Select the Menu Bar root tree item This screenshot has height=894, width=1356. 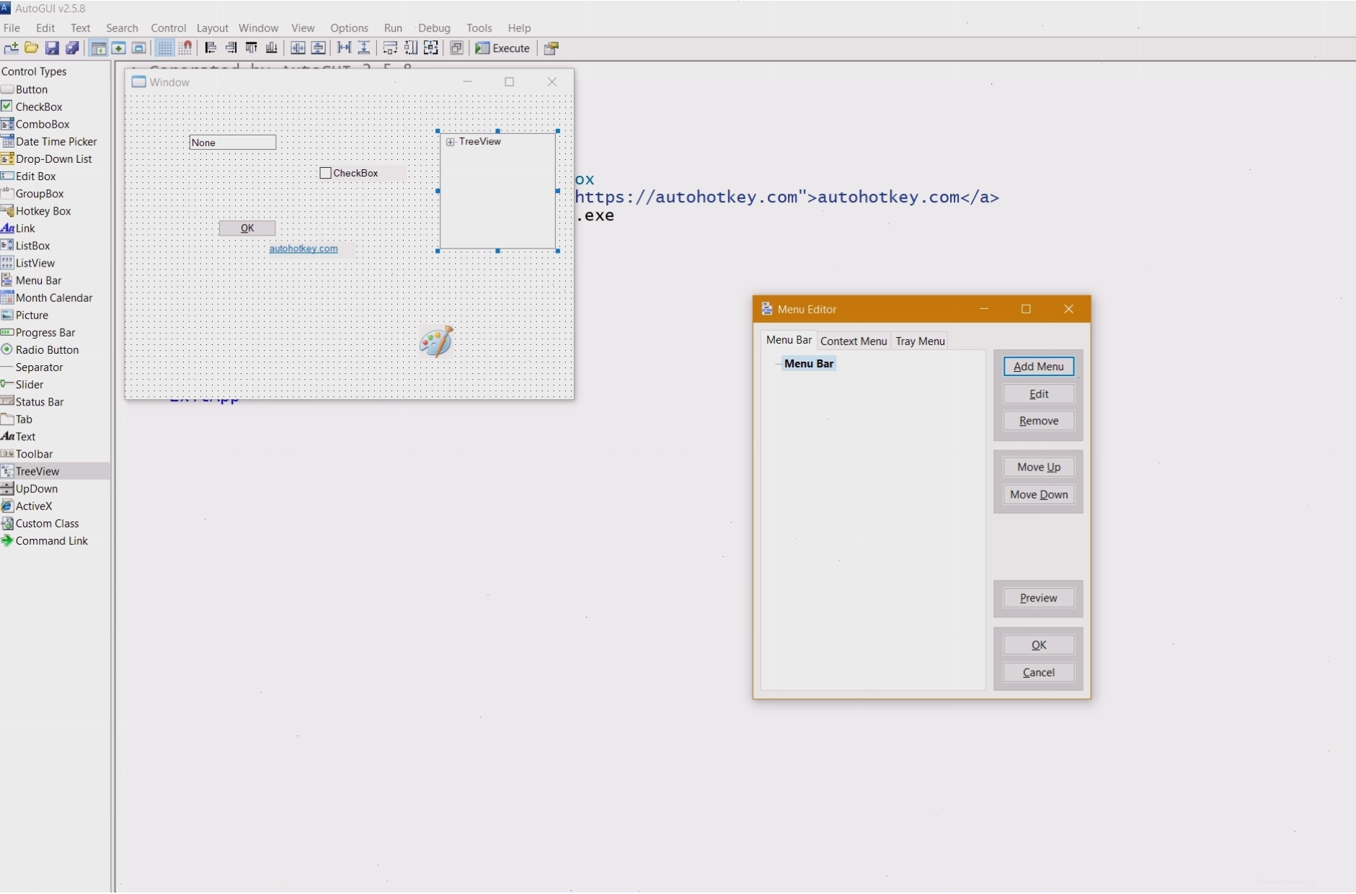pos(809,364)
